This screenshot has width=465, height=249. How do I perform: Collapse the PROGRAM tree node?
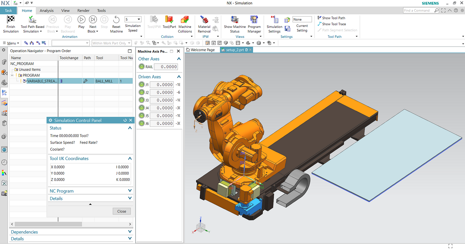click(12, 75)
